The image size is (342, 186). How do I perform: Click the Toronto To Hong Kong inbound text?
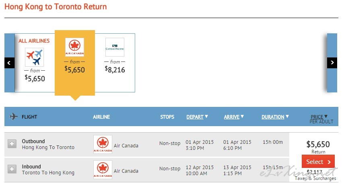tap(48, 173)
